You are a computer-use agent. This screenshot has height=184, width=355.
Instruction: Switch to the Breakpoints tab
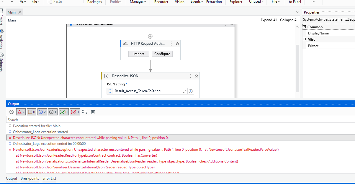click(x=30, y=178)
